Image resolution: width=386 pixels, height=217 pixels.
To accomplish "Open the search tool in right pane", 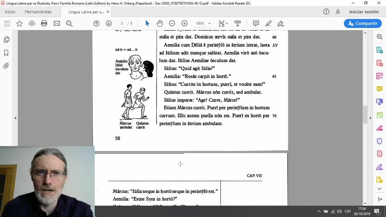I will coord(379,37).
